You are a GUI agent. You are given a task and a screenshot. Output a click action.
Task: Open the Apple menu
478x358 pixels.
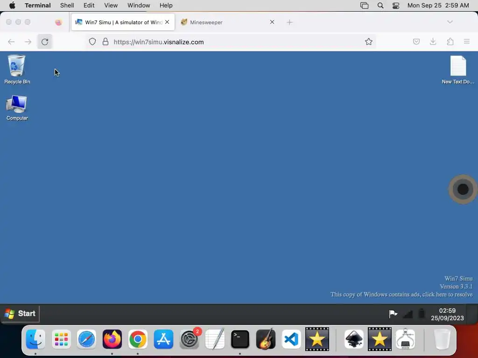tap(12, 5)
